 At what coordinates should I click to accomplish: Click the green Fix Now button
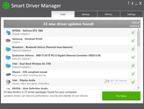point(121,96)
